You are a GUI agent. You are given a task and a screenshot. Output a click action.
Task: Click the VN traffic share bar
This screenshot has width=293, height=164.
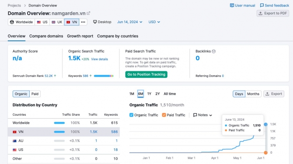tap(59, 132)
